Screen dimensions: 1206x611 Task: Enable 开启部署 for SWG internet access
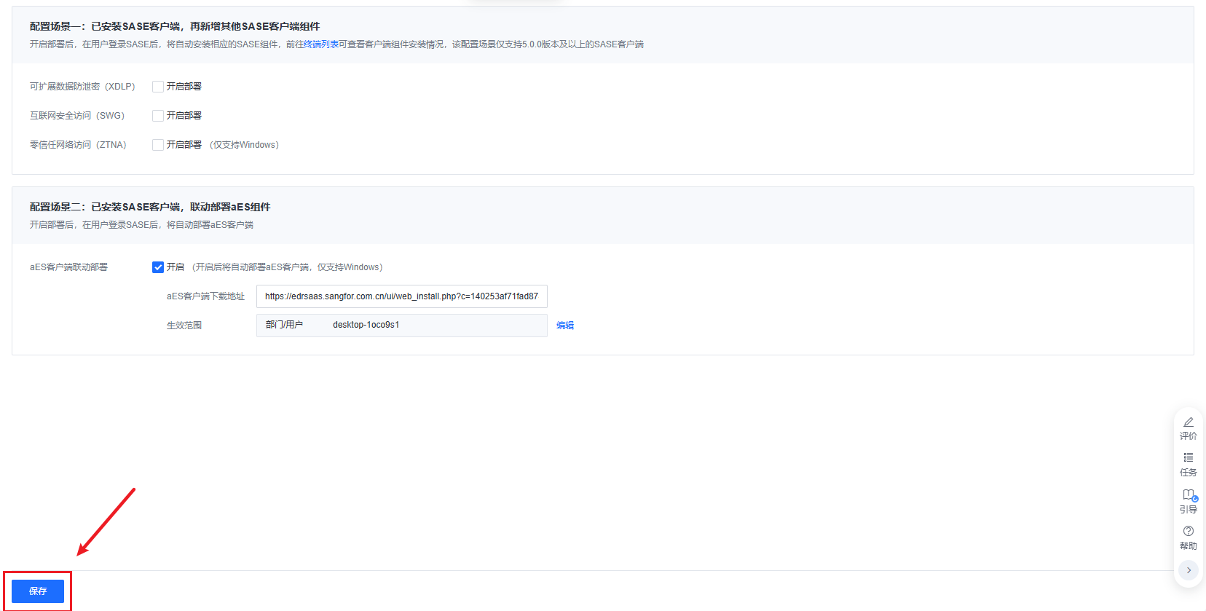click(x=158, y=116)
